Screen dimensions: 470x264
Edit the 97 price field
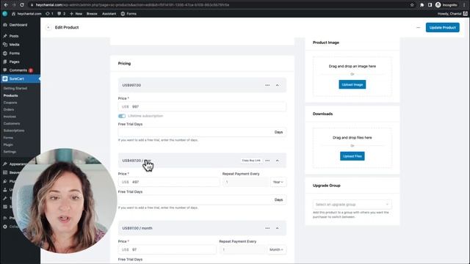coord(167,249)
